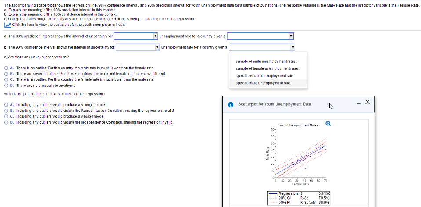The height and width of the screenshot is (207, 421).
Task: Open first dropdown in part b confidence interval
Action: point(138,47)
